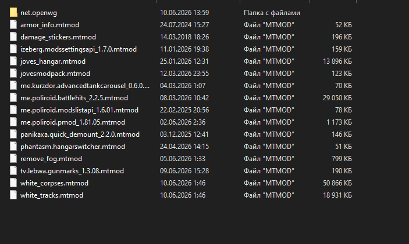The height and width of the screenshot is (244, 409).
Task: Click the panikaxa.quick_demount_2.2.0.mtmod file name
Action: click(80, 134)
